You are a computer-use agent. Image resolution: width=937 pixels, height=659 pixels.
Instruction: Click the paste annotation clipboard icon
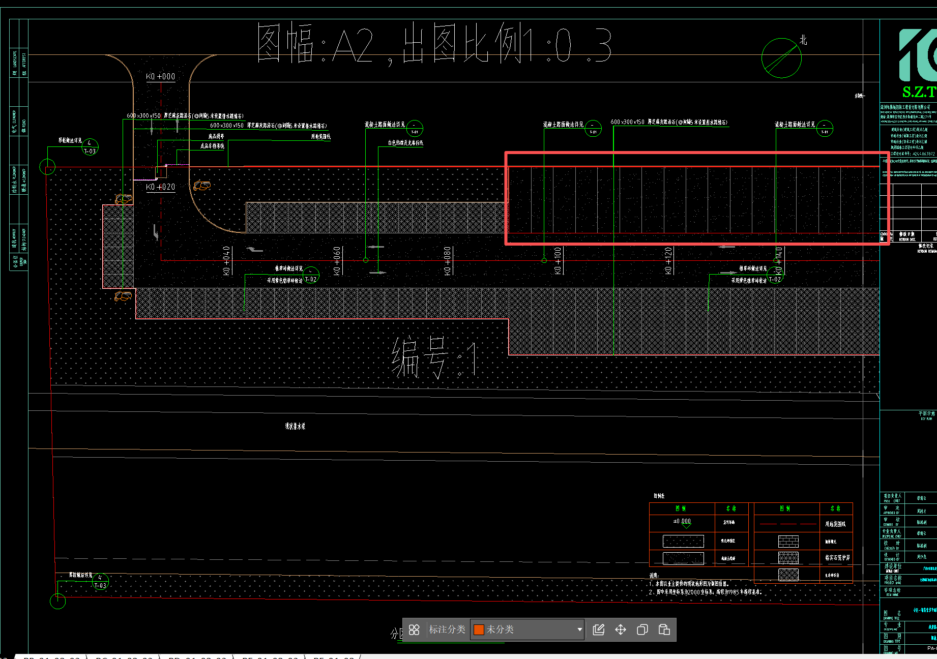(x=664, y=630)
